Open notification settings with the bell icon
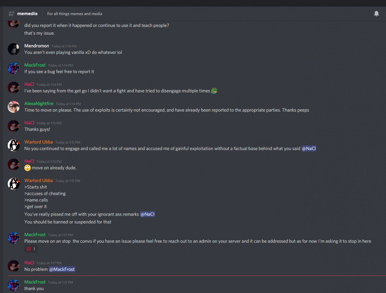Screen dimensions: 386x293 coord(376,14)
